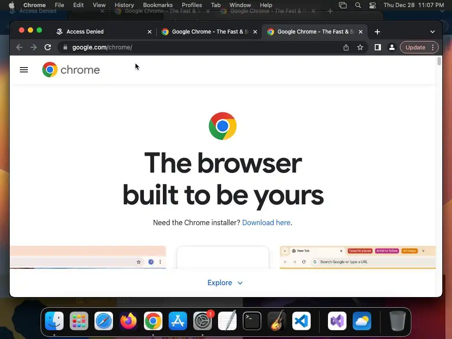Open Trash from the Dock

(398, 321)
